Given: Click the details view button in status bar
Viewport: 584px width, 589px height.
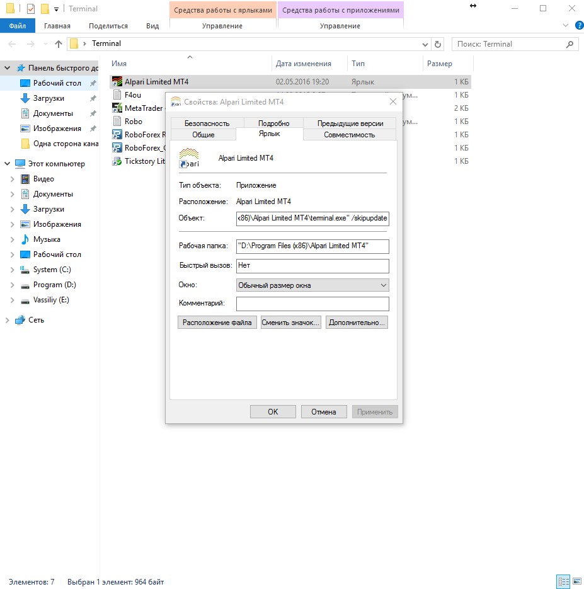Looking at the screenshot, I should tap(563, 581).
